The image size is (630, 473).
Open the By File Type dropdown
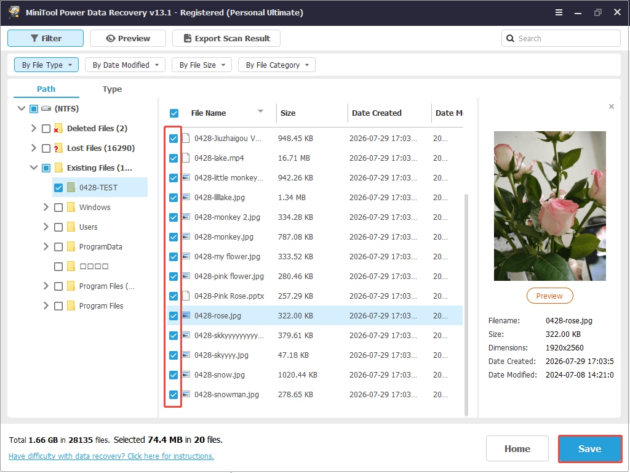[x=46, y=65]
